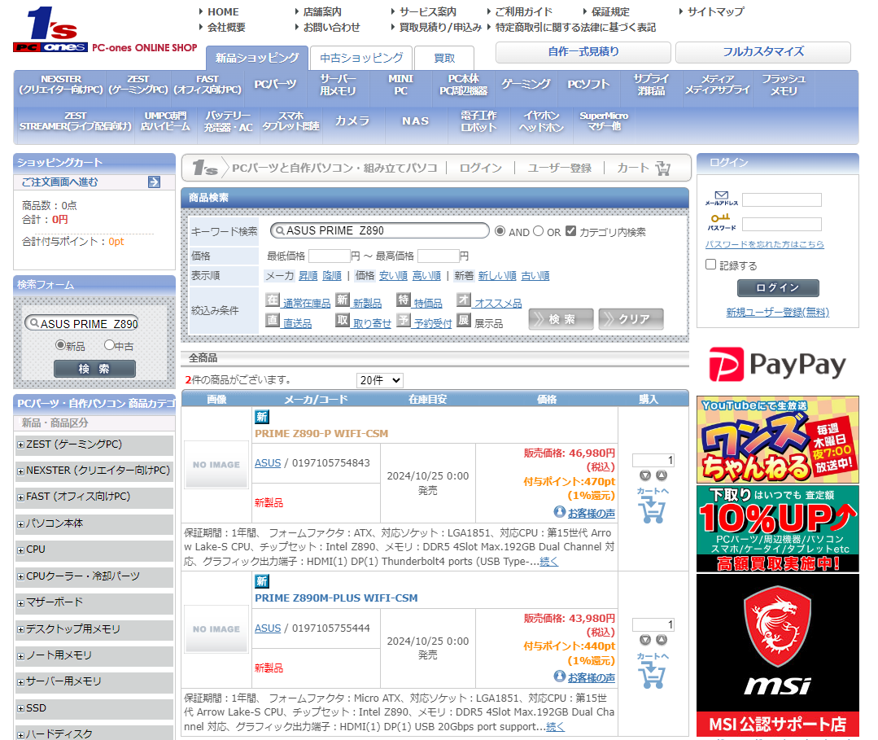Toggle the 記録する checkbox in login panel
This screenshot has height=740, width=878.
[710, 265]
